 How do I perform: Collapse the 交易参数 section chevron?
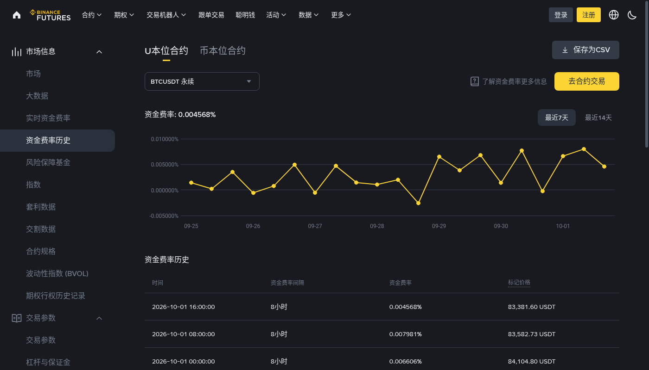[99, 318]
